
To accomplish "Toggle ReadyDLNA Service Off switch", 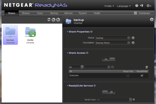I will pyautogui.click(x=109, y=92).
